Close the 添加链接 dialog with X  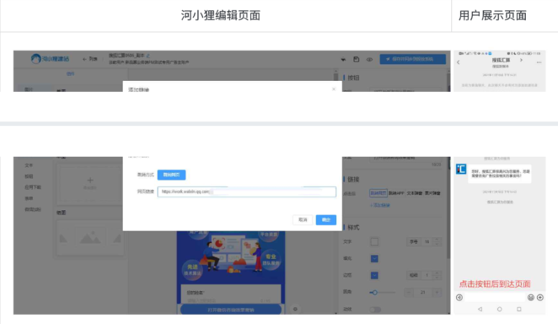[334, 89]
